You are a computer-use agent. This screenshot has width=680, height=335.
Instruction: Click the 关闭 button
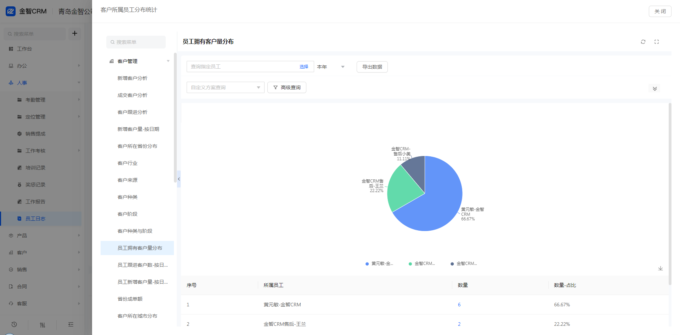click(660, 11)
